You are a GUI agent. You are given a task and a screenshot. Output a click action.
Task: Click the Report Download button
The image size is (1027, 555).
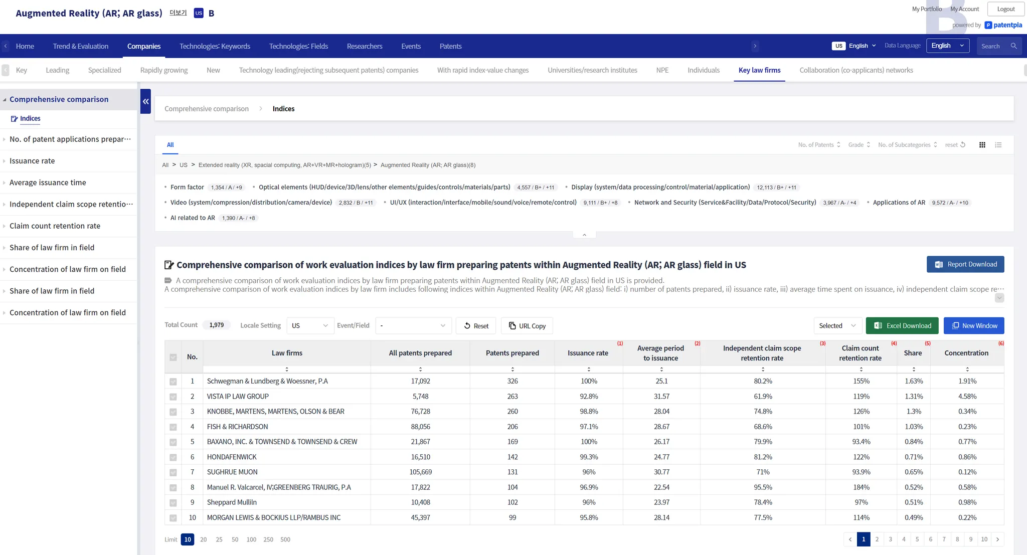(965, 264)
